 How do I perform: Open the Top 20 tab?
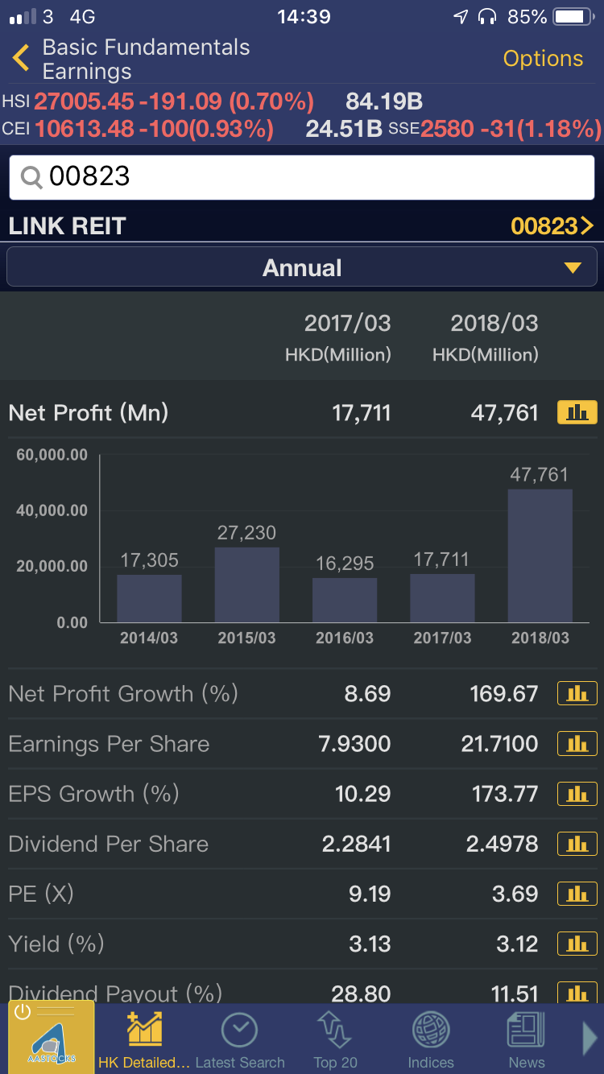335,1040
